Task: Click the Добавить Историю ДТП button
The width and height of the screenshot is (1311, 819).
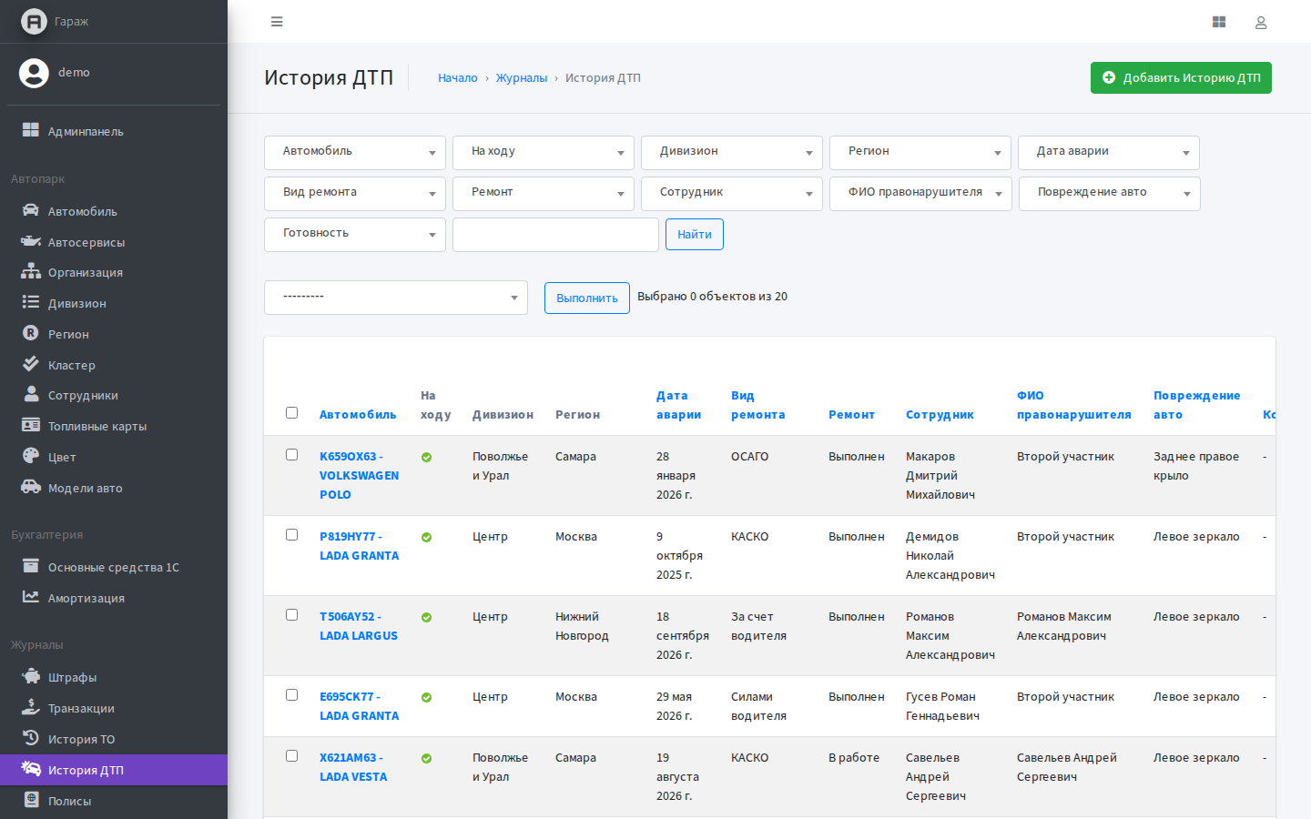Action: click(x=1181, y=78)
